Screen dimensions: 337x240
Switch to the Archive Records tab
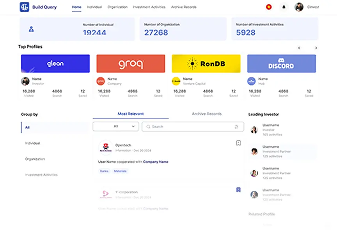[x=206, y=114]
